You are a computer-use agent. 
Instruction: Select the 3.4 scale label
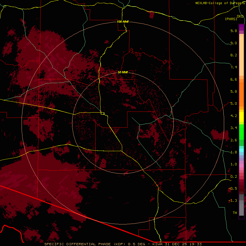pyautogui.click(x=234, y=128)
